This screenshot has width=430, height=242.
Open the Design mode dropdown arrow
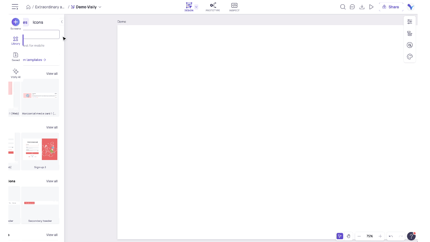click(196, 7)
